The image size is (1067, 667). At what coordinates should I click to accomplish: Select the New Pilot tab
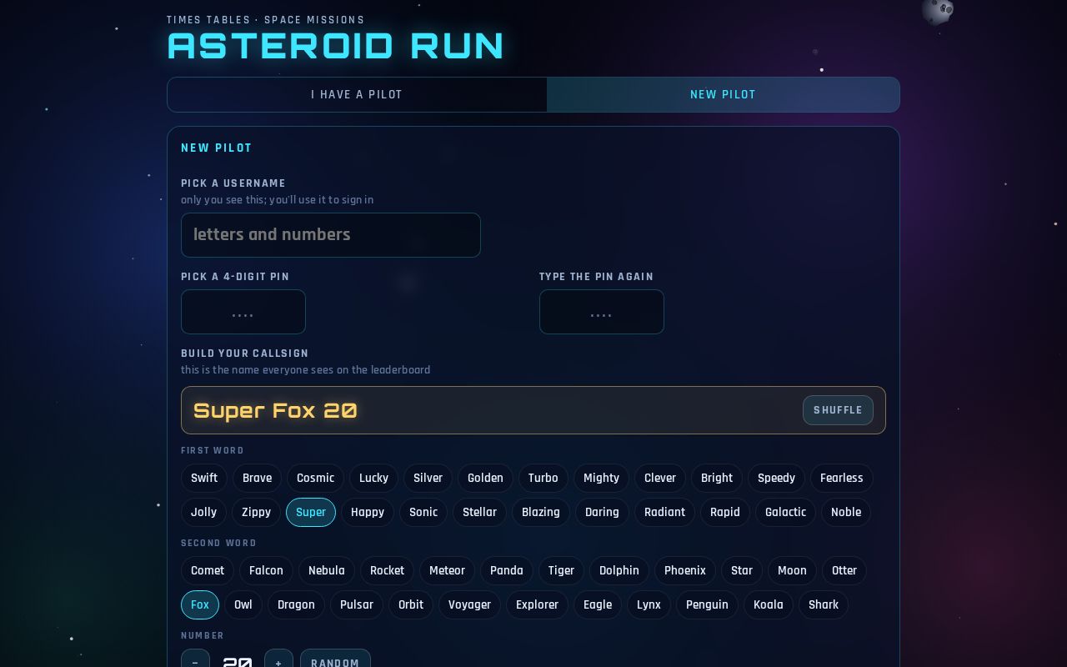[723, 94]
